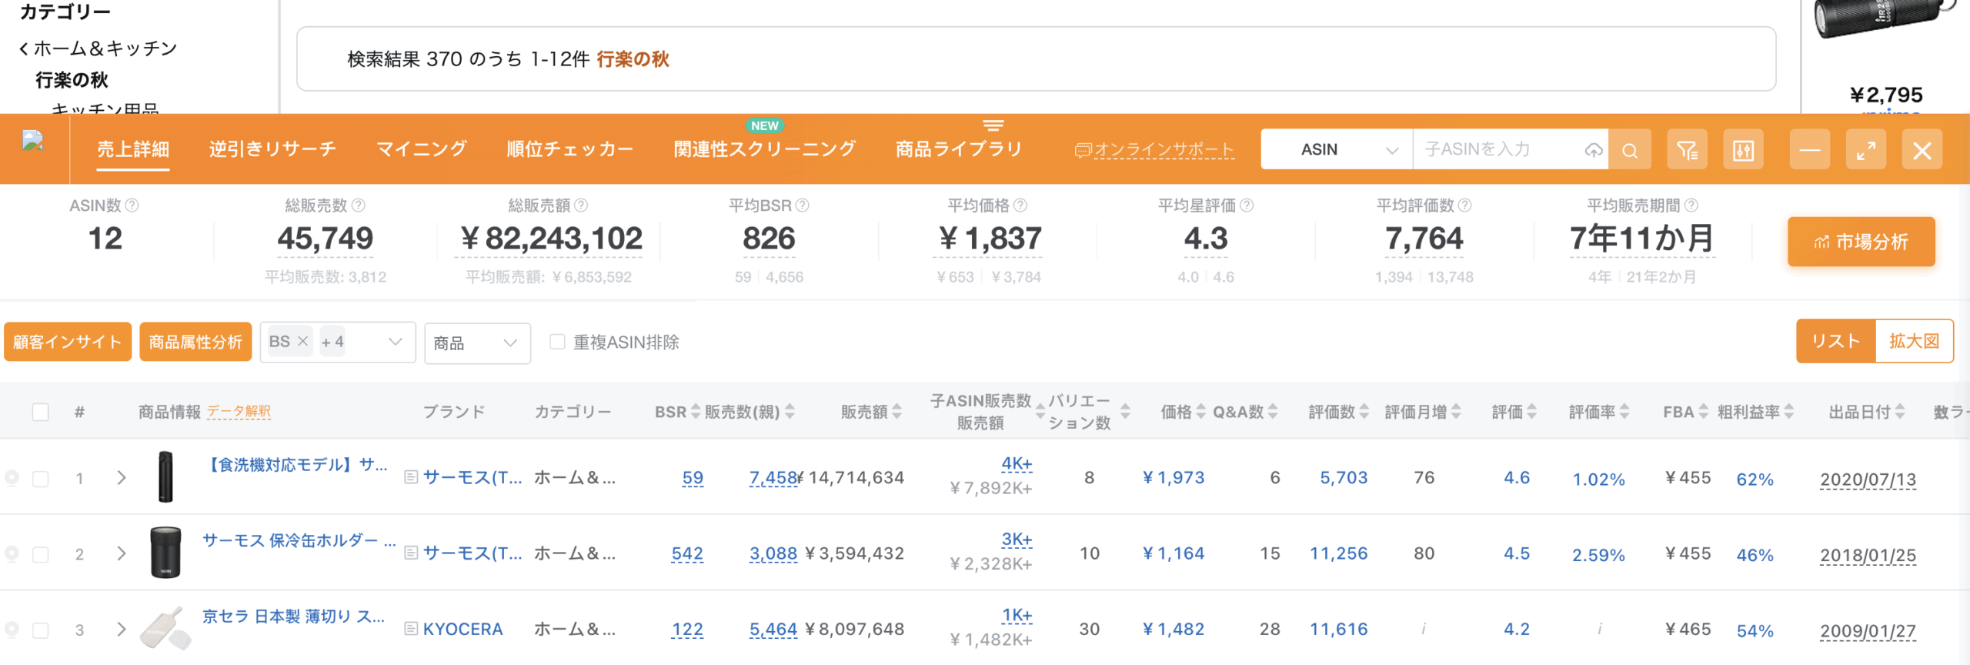Viewport: 1970px width, 665px height.
Task: Open the 商品 dropdown selector
Action: 477,343
